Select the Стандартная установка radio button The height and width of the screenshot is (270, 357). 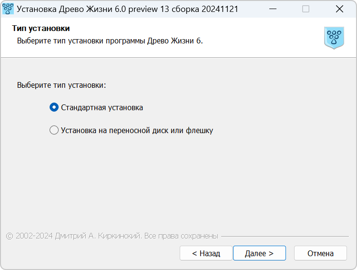pyautogui.click(x=54, y=107)
